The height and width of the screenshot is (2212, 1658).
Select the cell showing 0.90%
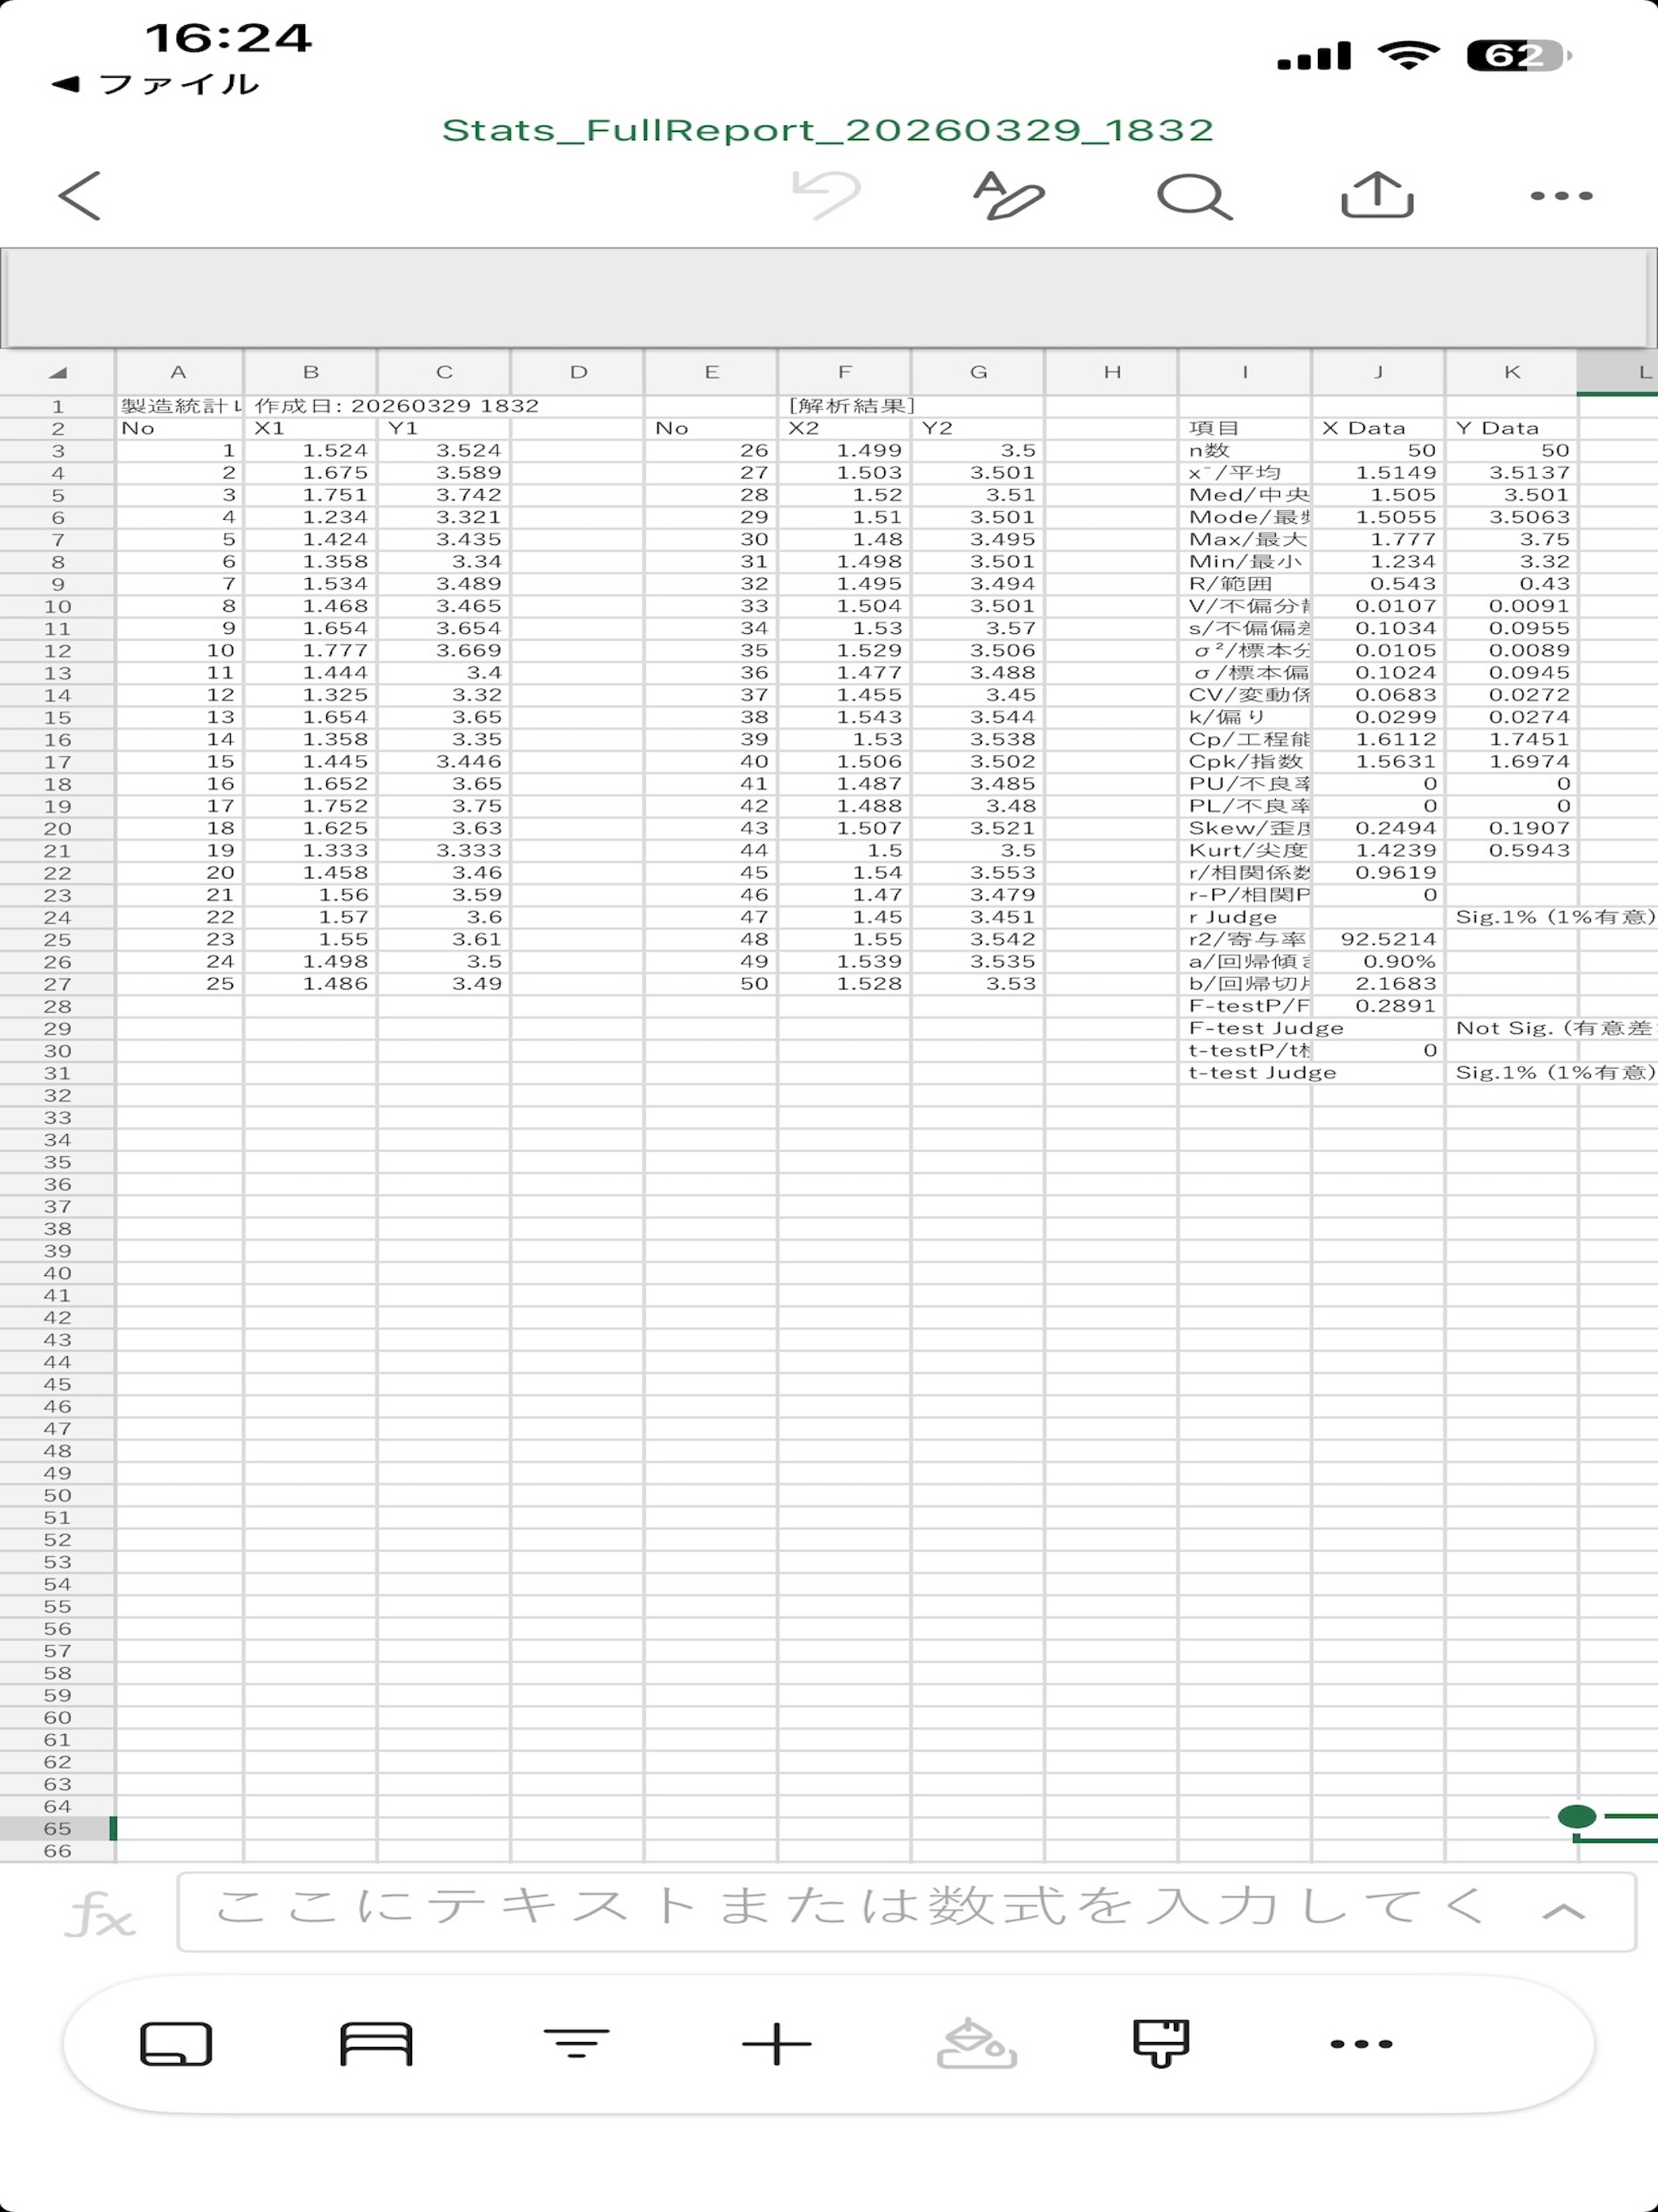pyautogui.click(x=1379, y=962)
